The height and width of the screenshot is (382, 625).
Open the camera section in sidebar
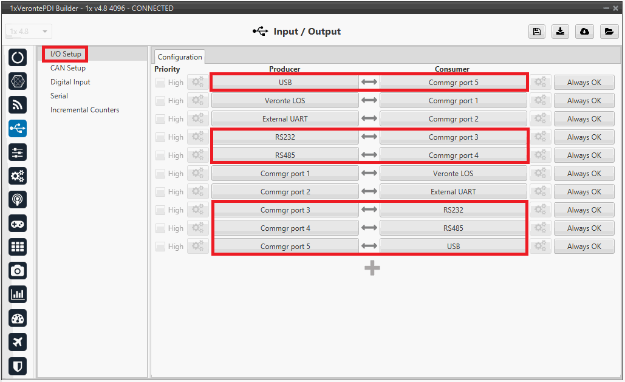pos(18,270)
